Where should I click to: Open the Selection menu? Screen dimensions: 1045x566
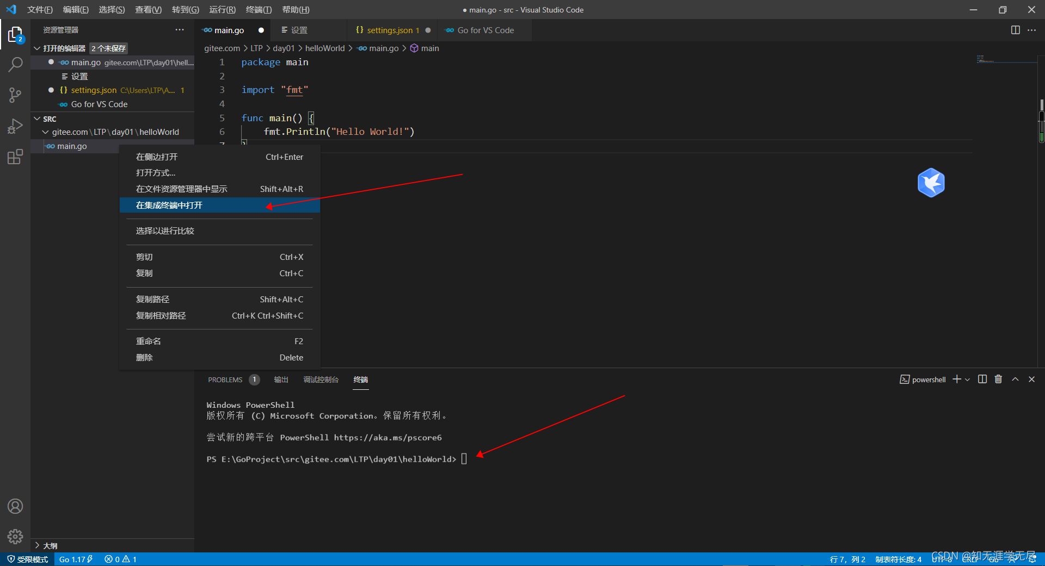point(112,10)
